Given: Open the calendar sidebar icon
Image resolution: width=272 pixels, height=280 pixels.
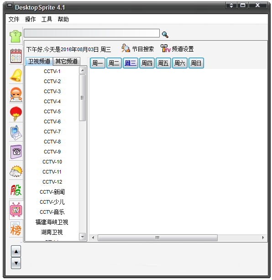Looking at the screenshot, I should pyautogui.click(x=16, y=56).
